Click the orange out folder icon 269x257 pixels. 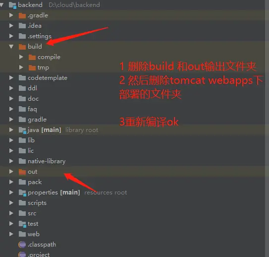click(x=22, y=172)
